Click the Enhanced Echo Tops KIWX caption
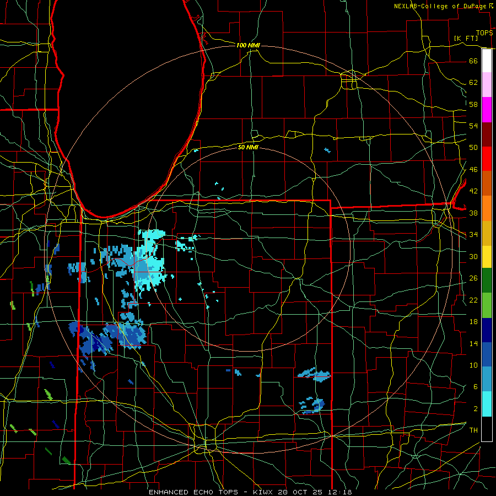The image size is (496, 496). coord(250,492)
